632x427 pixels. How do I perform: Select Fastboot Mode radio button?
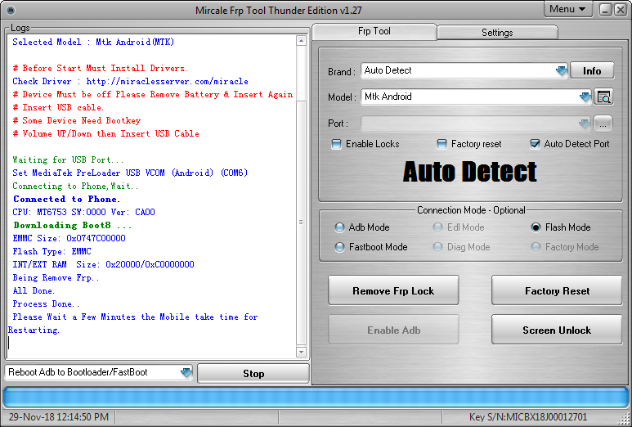[339, 247]
